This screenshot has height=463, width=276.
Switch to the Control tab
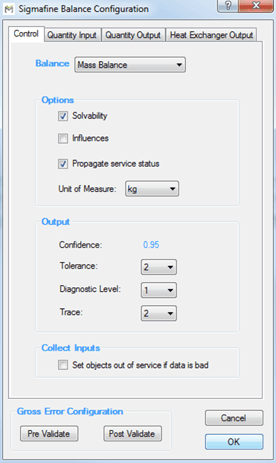26,34
